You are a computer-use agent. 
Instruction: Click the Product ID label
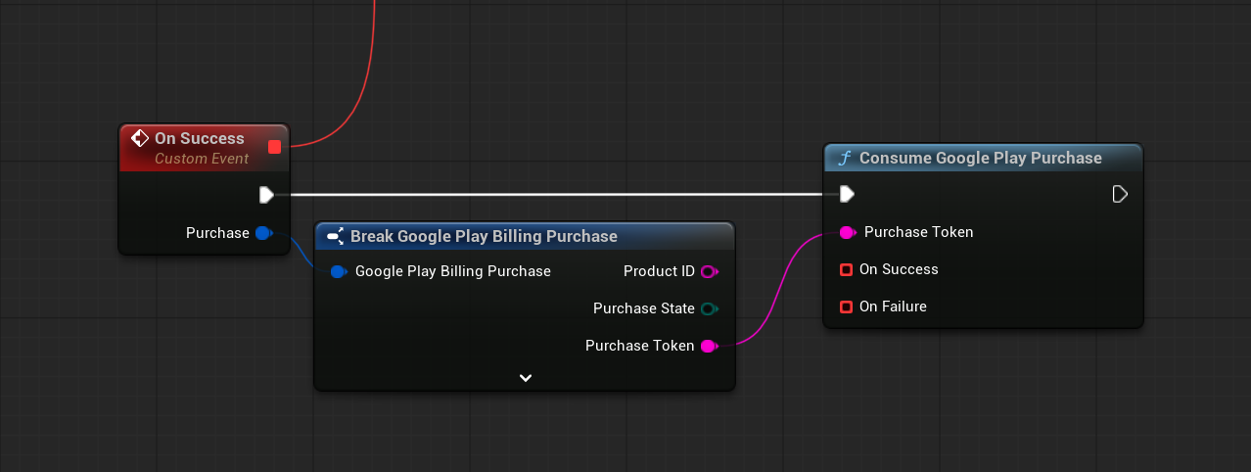pos(659,271)
